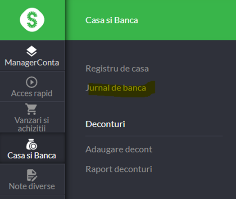
Task: Select Casa si Banca sidebar label
Action: point(32,155)
